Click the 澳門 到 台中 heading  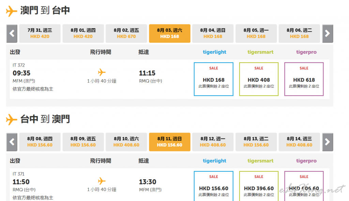coord(45,11)
